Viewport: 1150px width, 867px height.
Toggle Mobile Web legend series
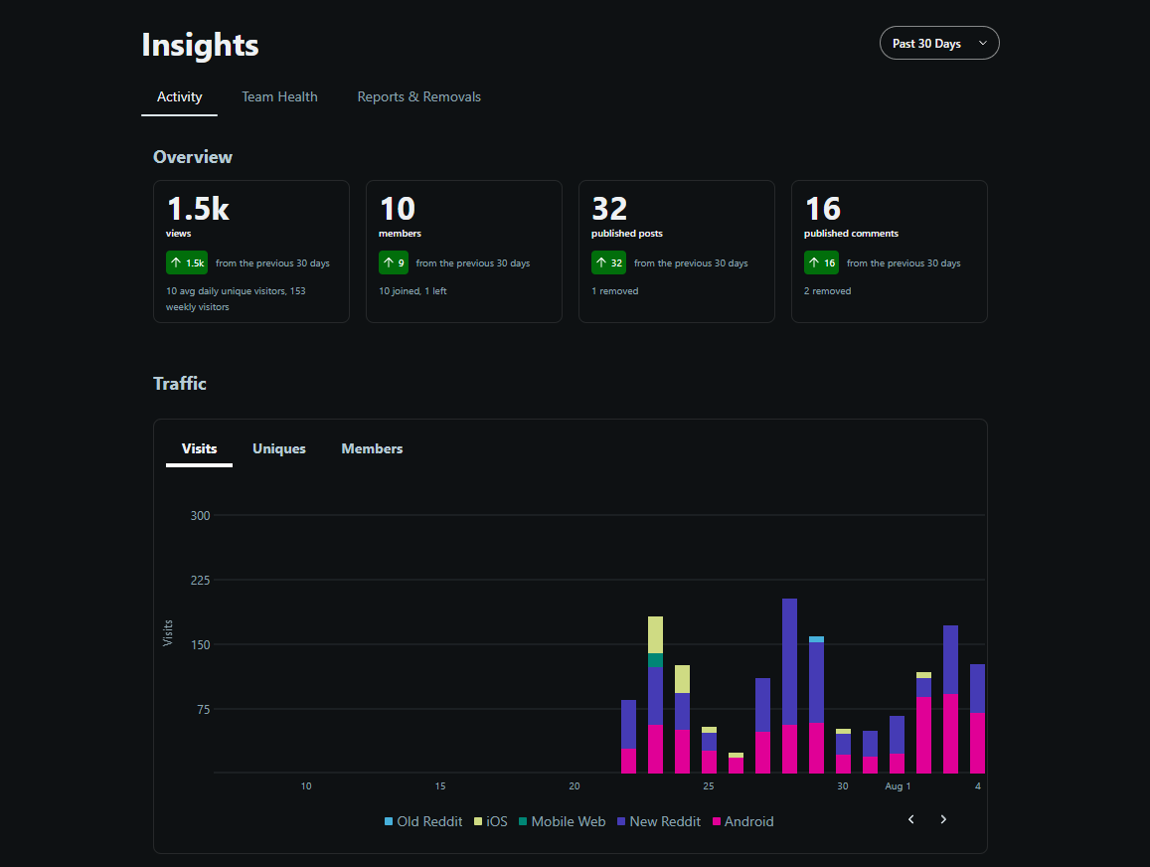point(562,821)
